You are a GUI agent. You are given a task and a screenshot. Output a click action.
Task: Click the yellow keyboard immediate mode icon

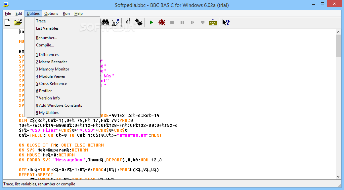click(x=213, y=22)
